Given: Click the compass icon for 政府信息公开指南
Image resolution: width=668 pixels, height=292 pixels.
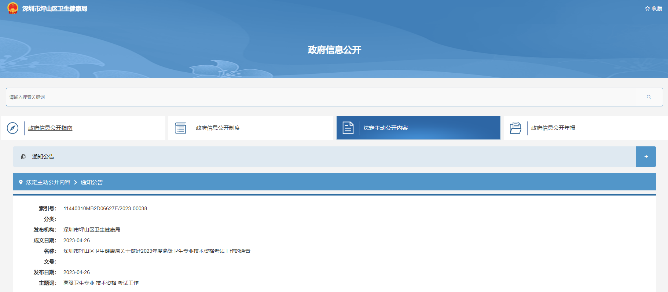Looking at the screenshot, I should click(12, 128).
